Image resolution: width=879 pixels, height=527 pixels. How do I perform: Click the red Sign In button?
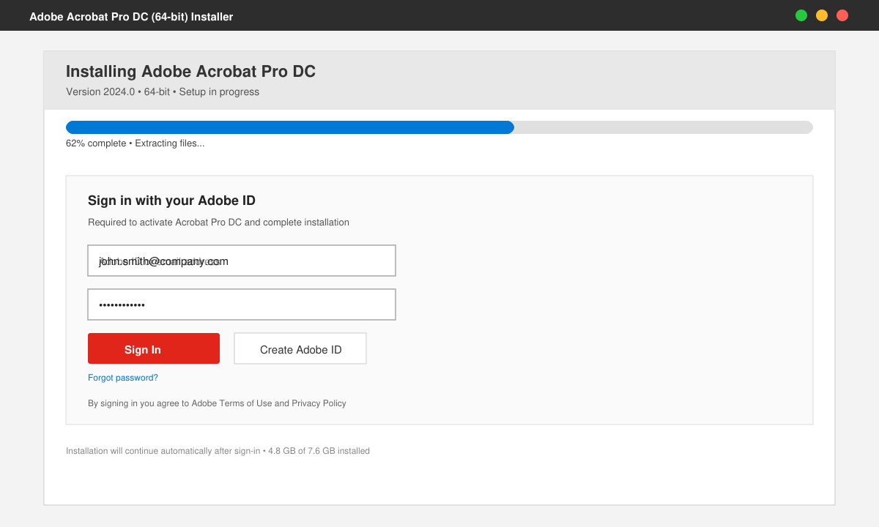tap(154, 348)
